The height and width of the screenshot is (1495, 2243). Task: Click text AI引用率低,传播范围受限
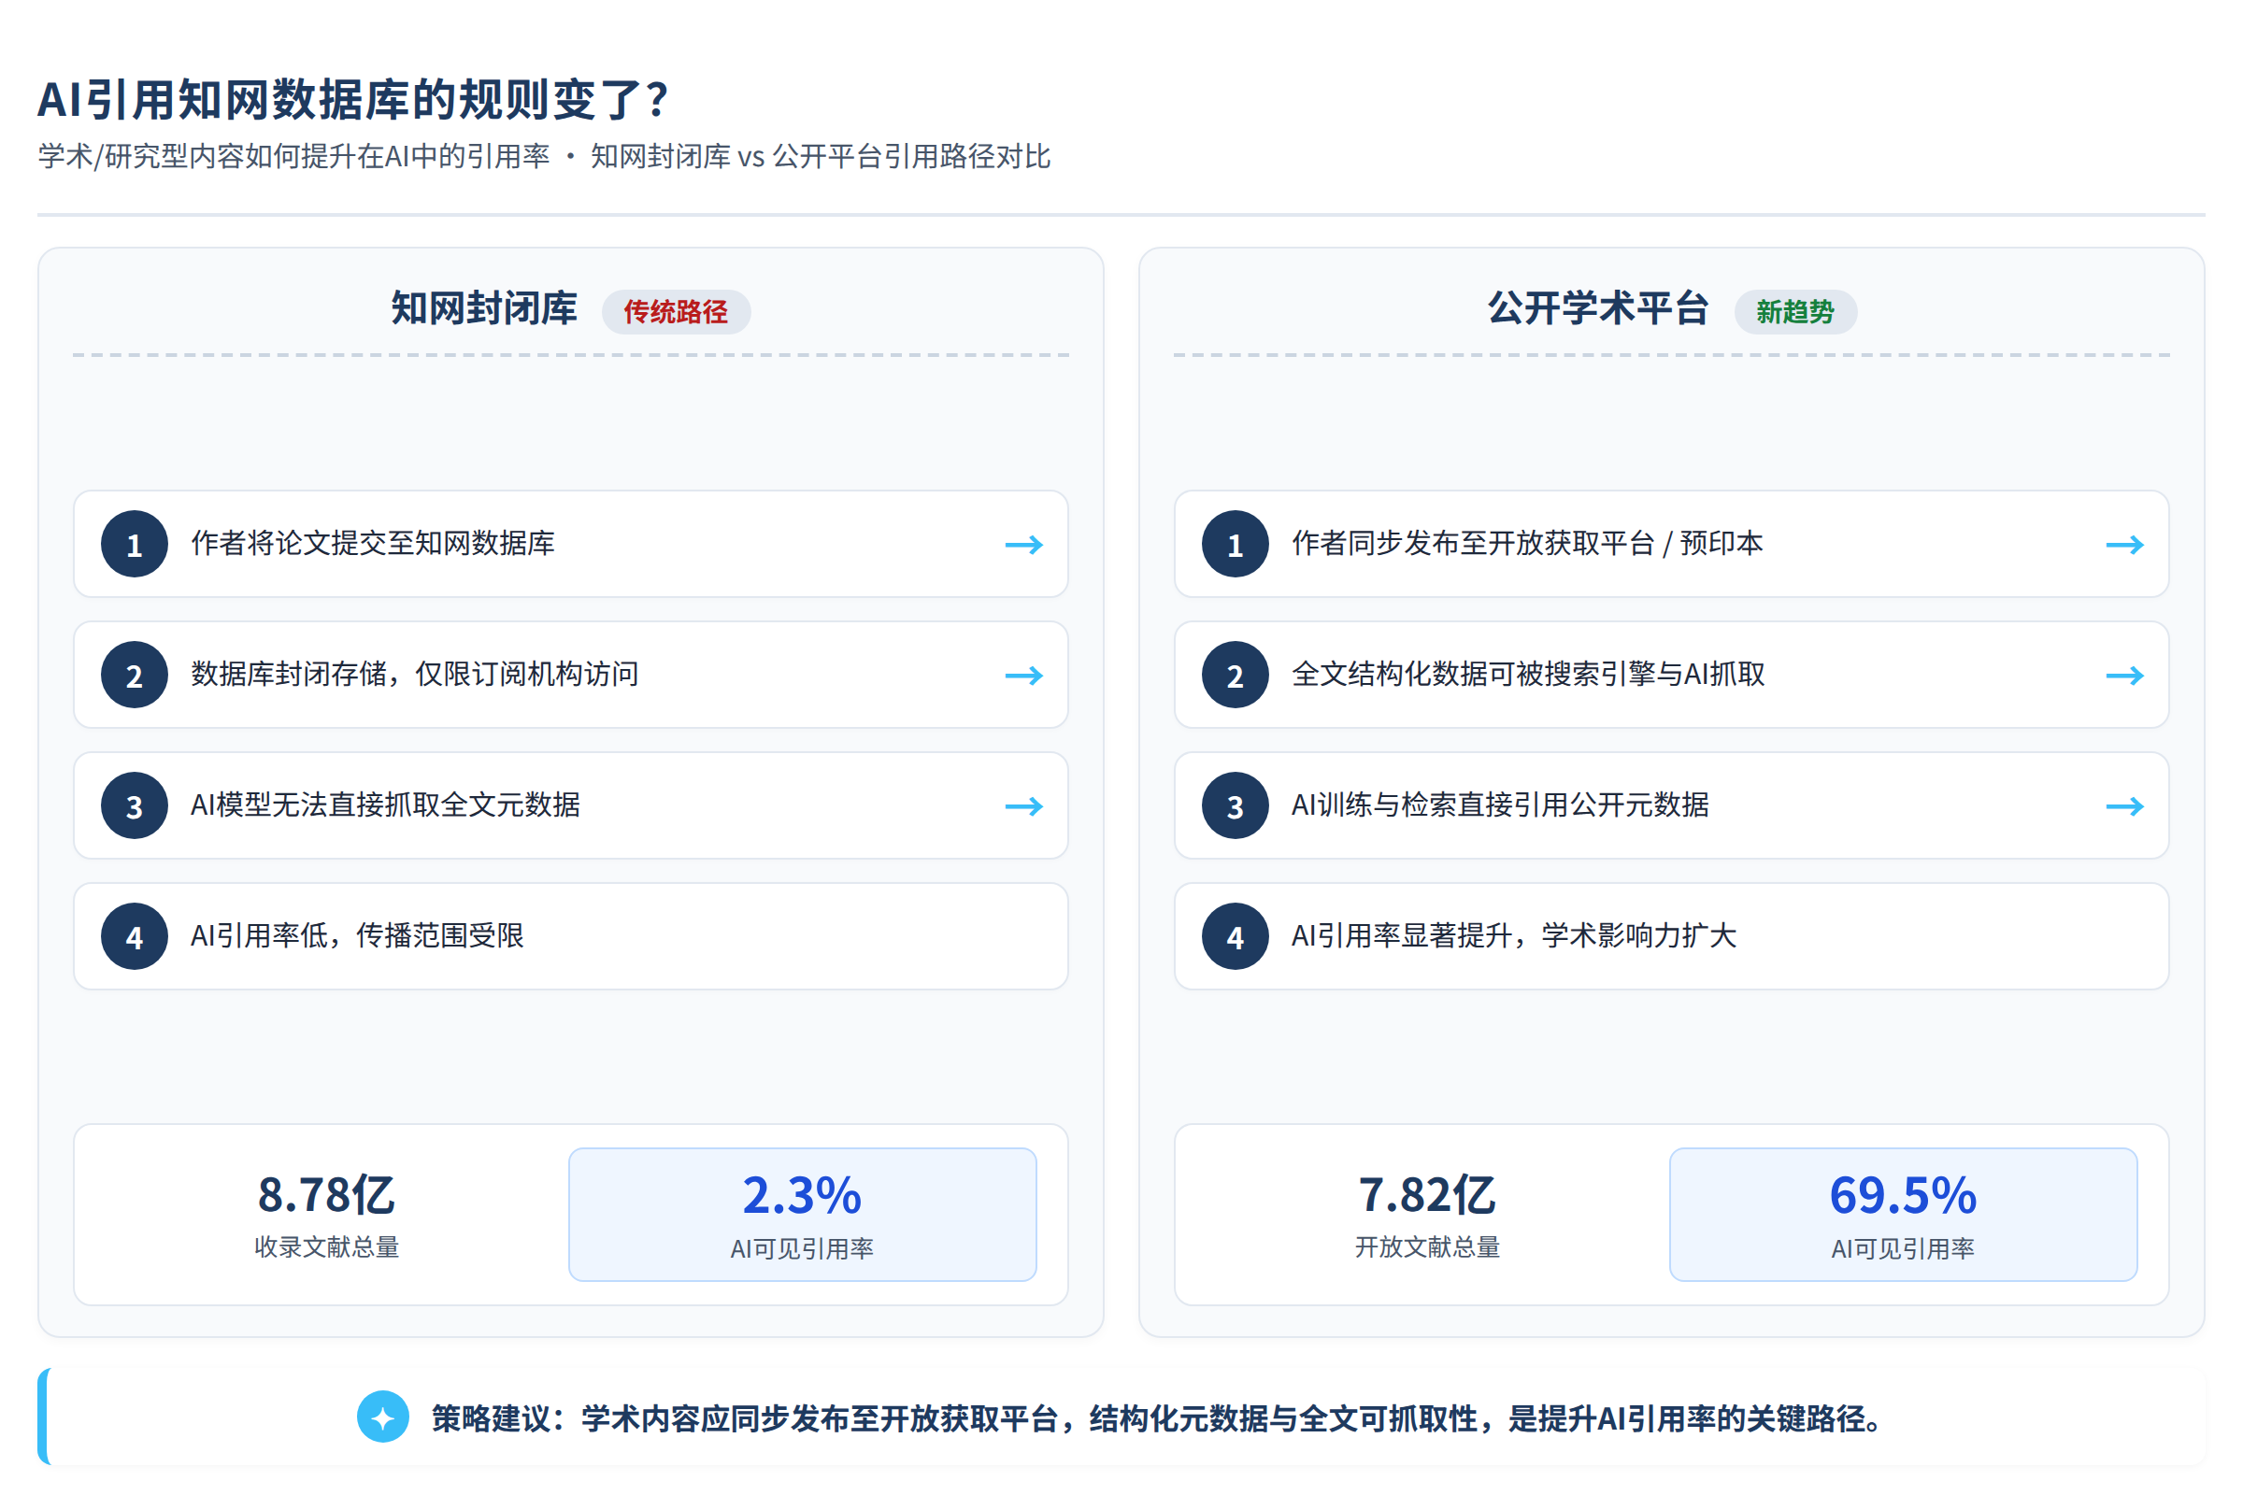pos(358,935)
